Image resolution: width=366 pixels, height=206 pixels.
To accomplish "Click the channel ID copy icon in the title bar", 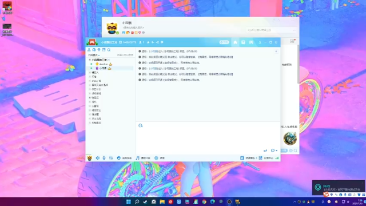I will (121, 42).
